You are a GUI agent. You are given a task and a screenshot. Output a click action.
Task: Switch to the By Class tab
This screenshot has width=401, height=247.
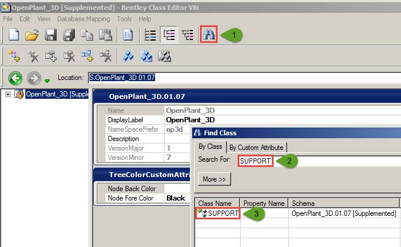(210, 146)
